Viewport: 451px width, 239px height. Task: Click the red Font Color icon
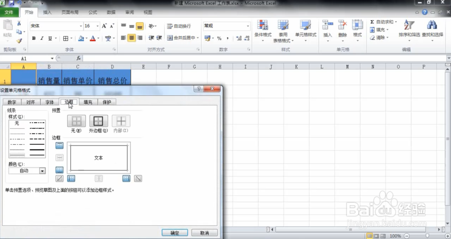[92, 38]
